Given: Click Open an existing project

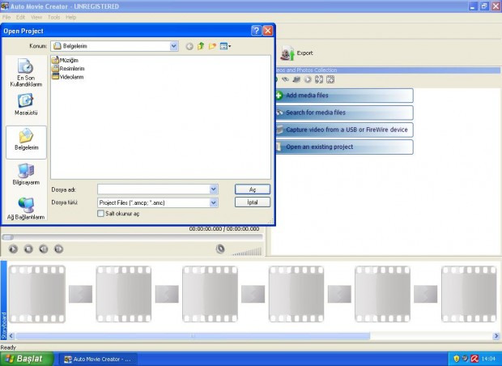Looking at the screenshot, I should (x=344, y=147).
